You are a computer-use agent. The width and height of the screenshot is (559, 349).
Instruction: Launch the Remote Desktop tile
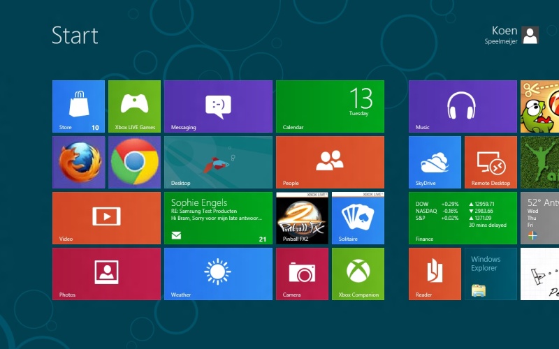click(491, 162)
